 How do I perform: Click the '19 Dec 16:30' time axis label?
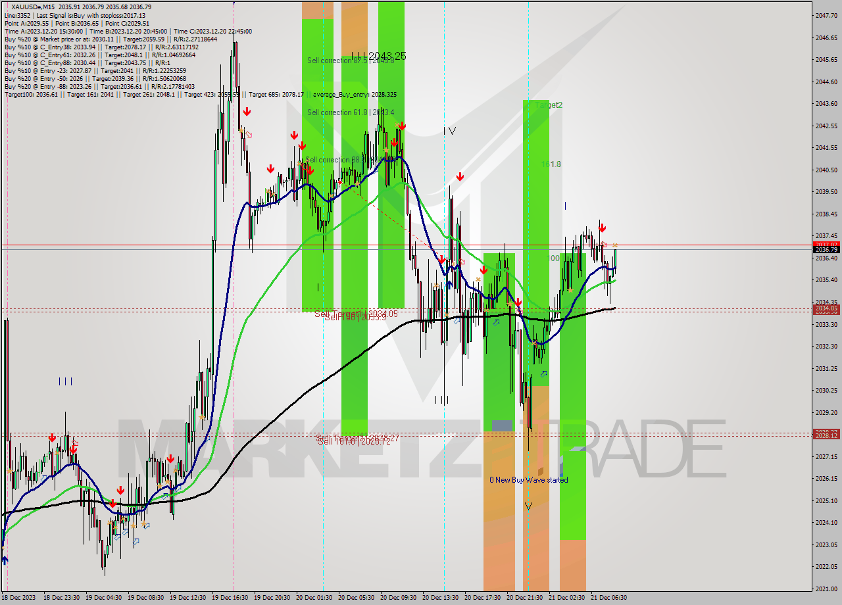pyautogui.click(x=230, y=598)
